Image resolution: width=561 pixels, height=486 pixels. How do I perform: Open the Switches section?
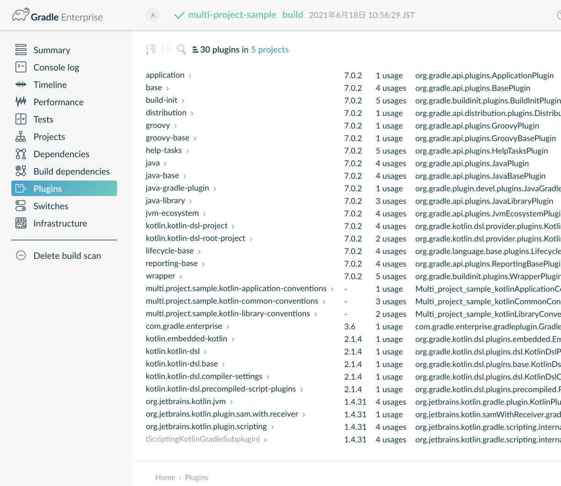[x=50, y=206]
